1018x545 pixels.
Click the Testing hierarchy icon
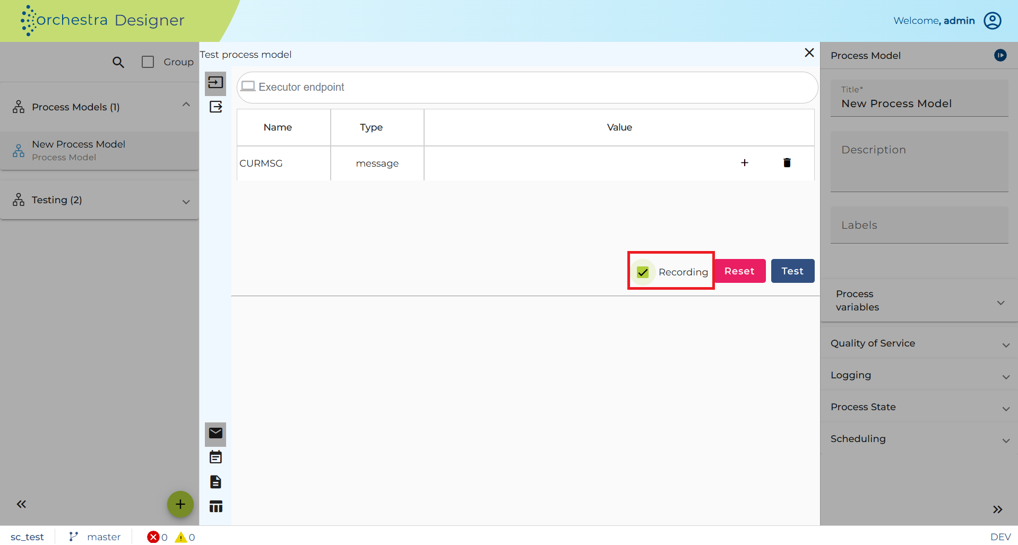pos(19,200)
